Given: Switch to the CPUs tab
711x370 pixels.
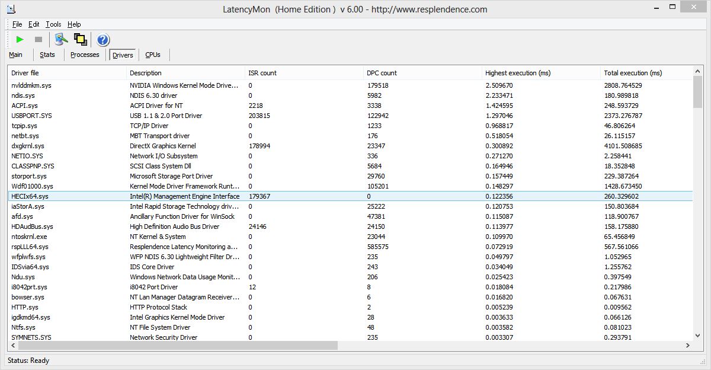Looking at the screenshot, I should click(x=153, y=55).
